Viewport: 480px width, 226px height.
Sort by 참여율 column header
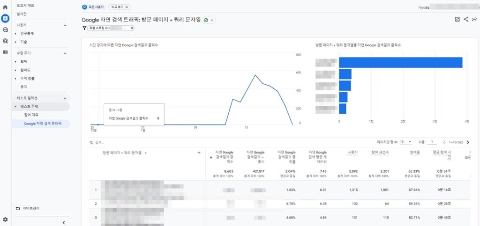[x=414, y=152]
